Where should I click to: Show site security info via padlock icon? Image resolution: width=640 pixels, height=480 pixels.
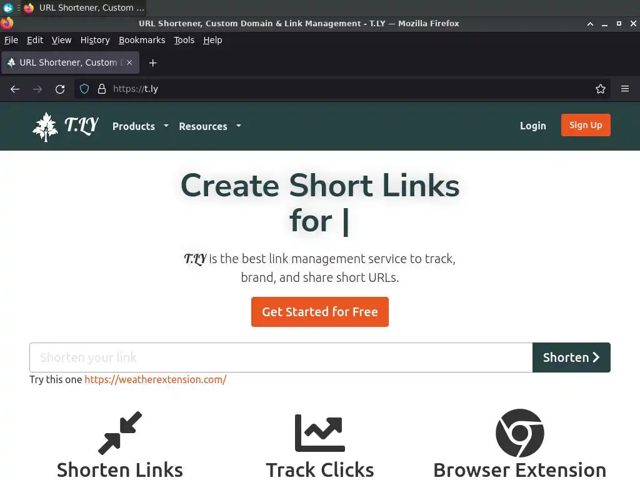[x=102, y=89]
